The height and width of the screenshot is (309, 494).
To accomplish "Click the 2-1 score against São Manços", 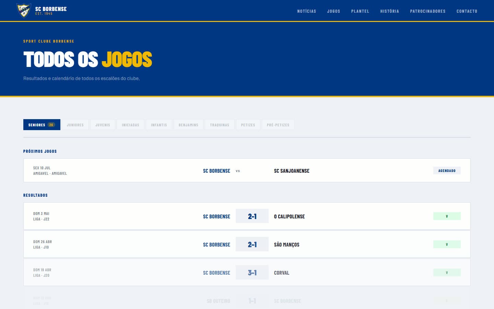I will [252, 244].
